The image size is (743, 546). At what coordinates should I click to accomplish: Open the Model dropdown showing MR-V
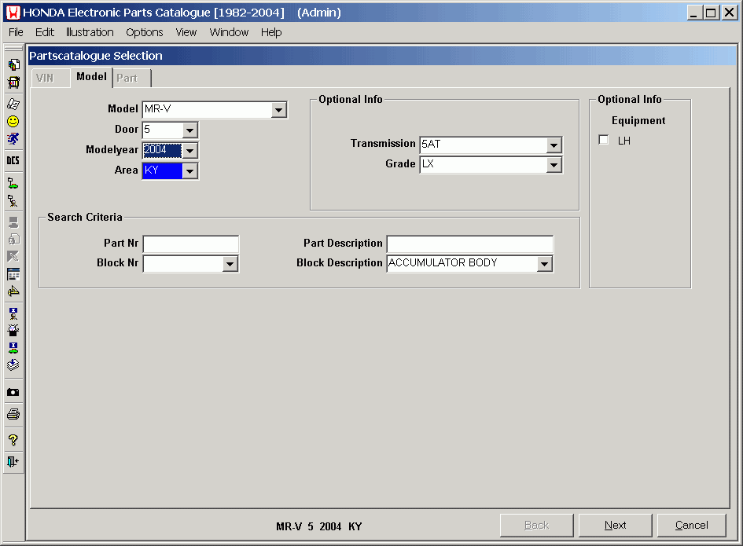(278, 110)
